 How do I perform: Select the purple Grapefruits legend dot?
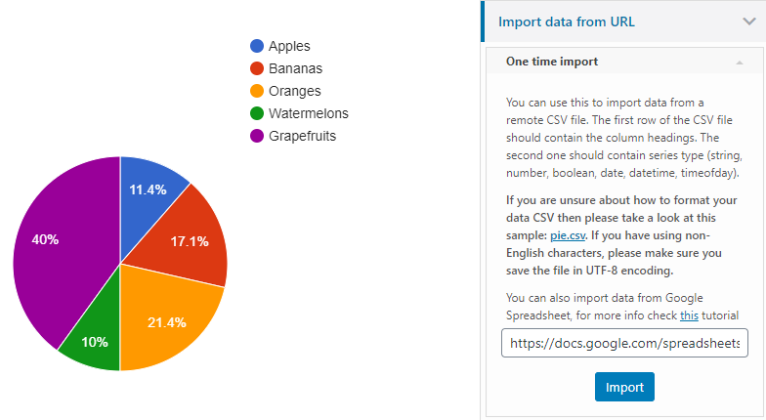click(257, 136)
